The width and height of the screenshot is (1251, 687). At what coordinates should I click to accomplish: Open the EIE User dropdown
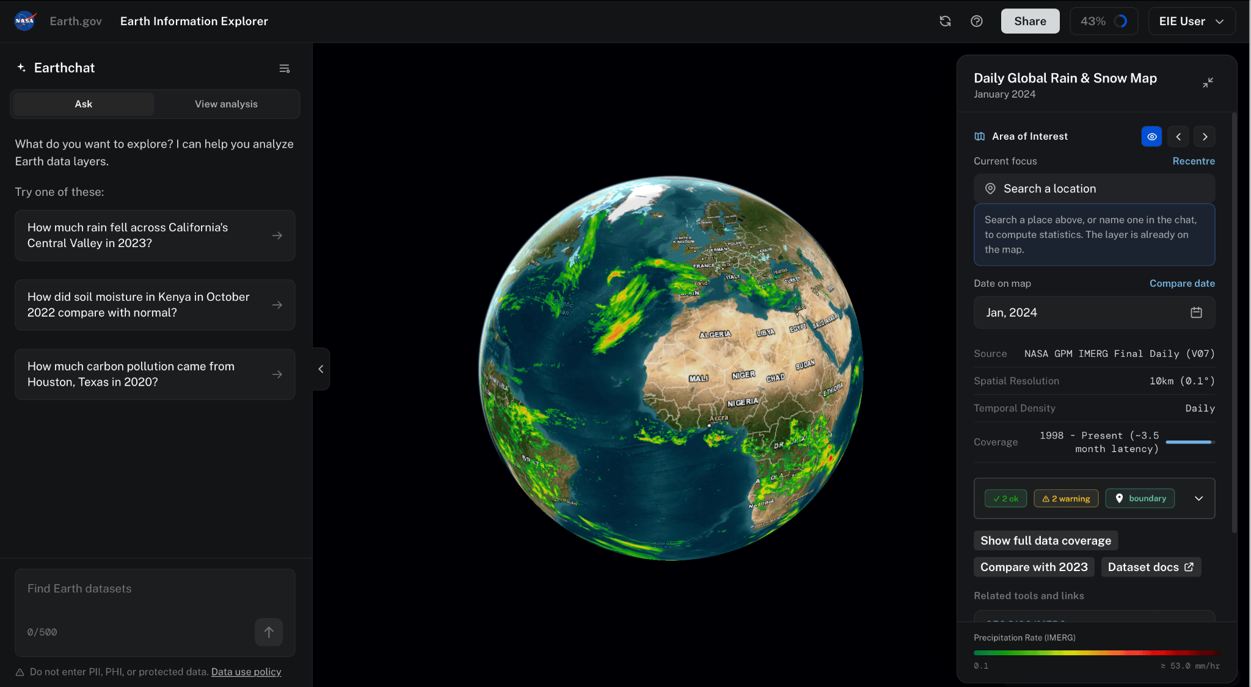[1192, 21]
